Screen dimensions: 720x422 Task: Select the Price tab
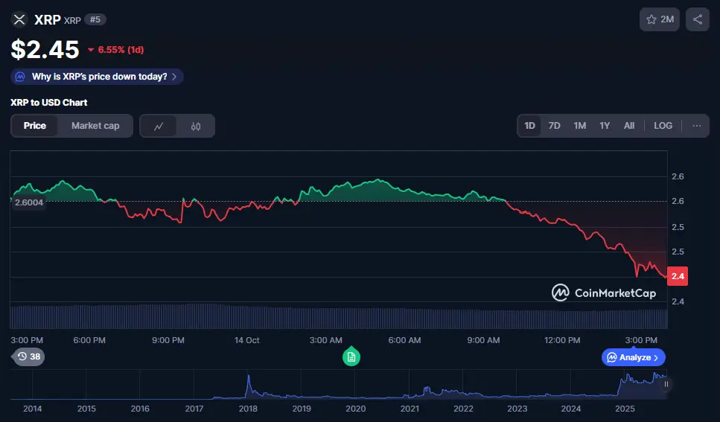(35, 126)
